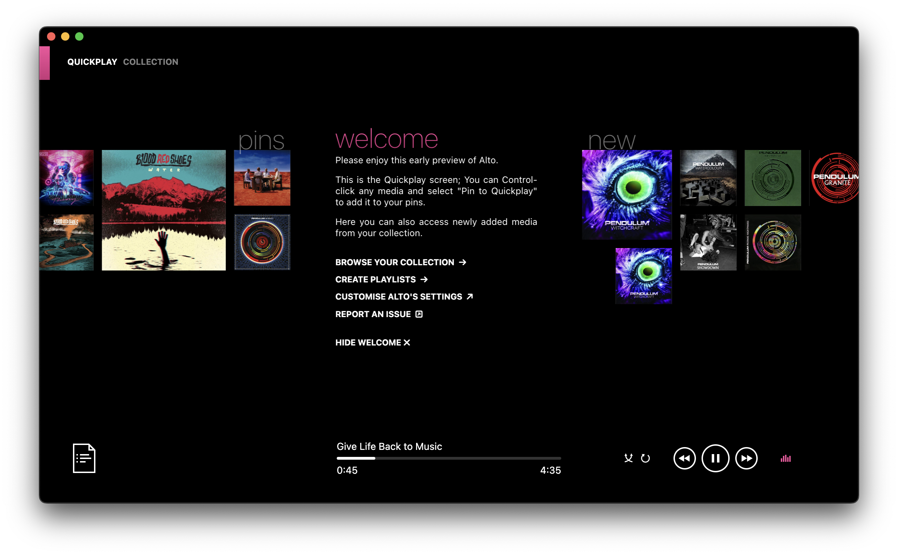Open Customise Alto's Settings link
898x555 pixels.
[x=404, y=296]
